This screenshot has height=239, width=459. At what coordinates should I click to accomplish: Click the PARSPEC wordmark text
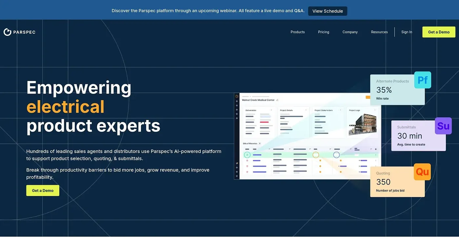24,32
